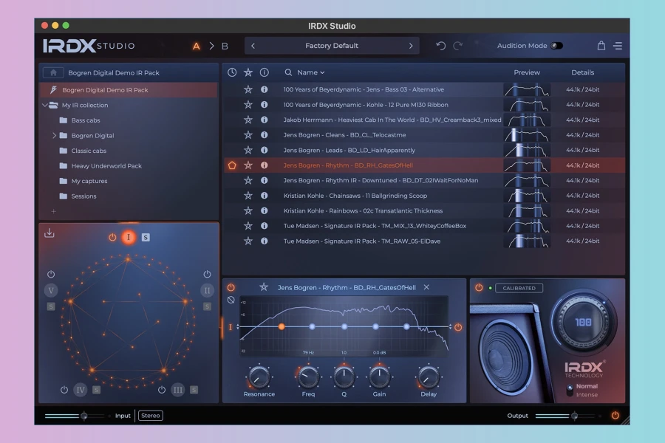Favorite the TM_RAW_05-ElDave IR
The width and height of the screenshot is (665, 443).
pyautogui.click(x=248, y=241)
